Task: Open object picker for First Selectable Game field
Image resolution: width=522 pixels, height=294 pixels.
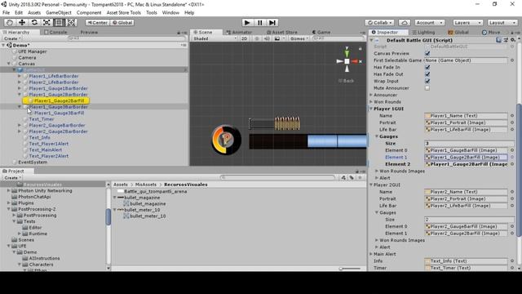Action: point(512,60)
